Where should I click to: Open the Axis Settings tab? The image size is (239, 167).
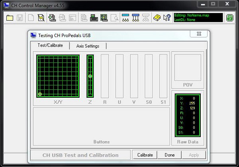point(88,46)
